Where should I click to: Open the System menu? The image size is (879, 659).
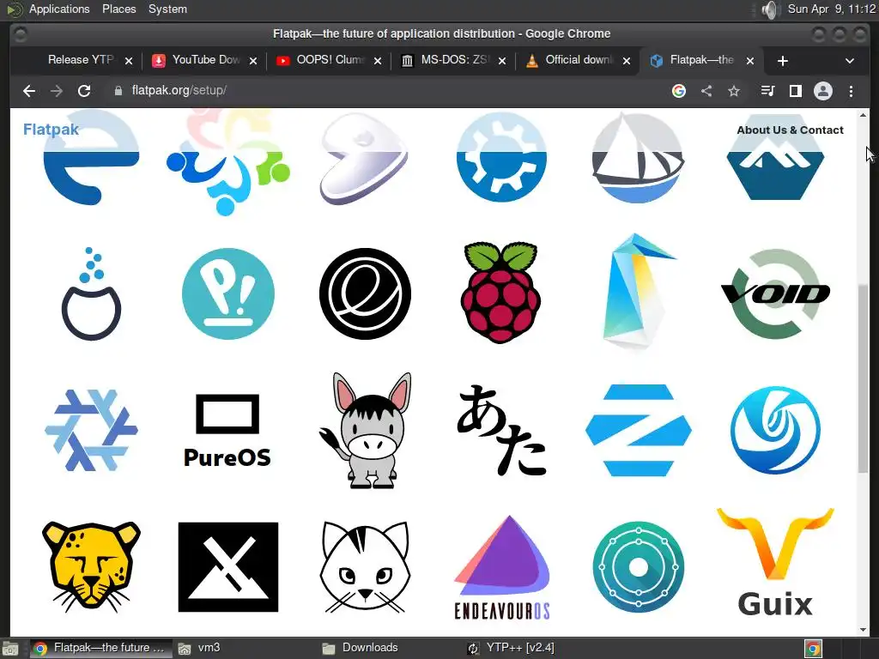[167, 9]
